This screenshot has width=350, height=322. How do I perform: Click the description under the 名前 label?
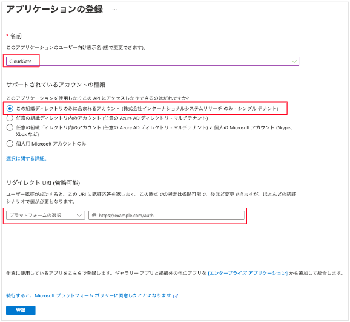(x=76, y=48)
